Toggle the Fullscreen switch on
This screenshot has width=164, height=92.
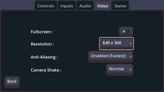pyautogui.click(x=126, y=31)
